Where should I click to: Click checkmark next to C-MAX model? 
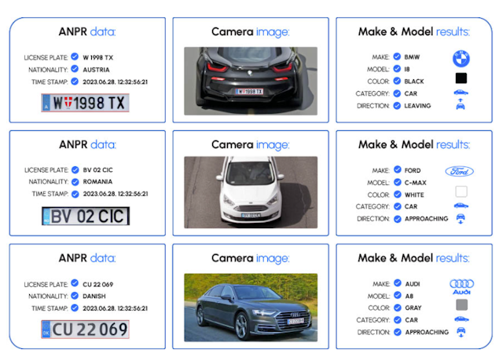398,182
